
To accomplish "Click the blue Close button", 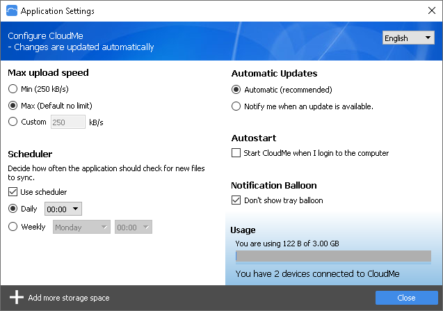I will (x=407, y=298).
